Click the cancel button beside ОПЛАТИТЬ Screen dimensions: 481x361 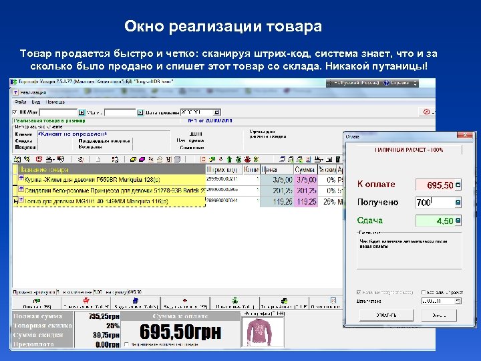click(439, 316)
